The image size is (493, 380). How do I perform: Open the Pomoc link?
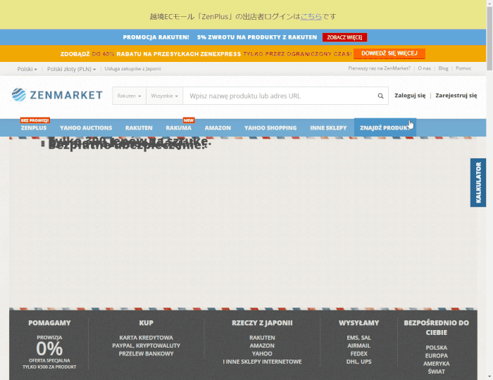coord(463,68)
